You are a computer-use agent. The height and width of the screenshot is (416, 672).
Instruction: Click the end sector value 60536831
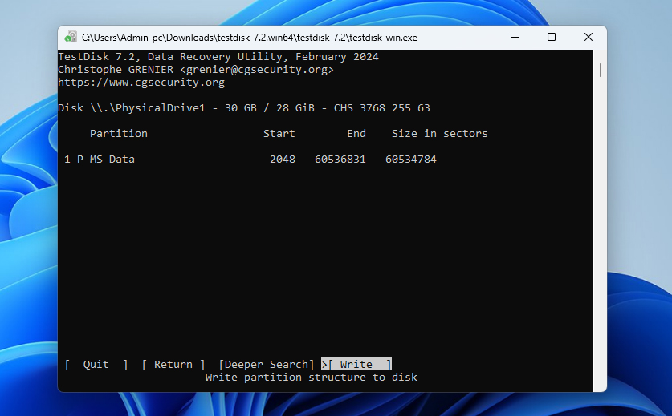tap(340, 160)
